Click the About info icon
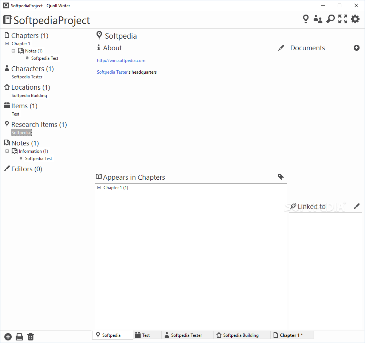Viewport: 365px width, 343px height. 99,47
